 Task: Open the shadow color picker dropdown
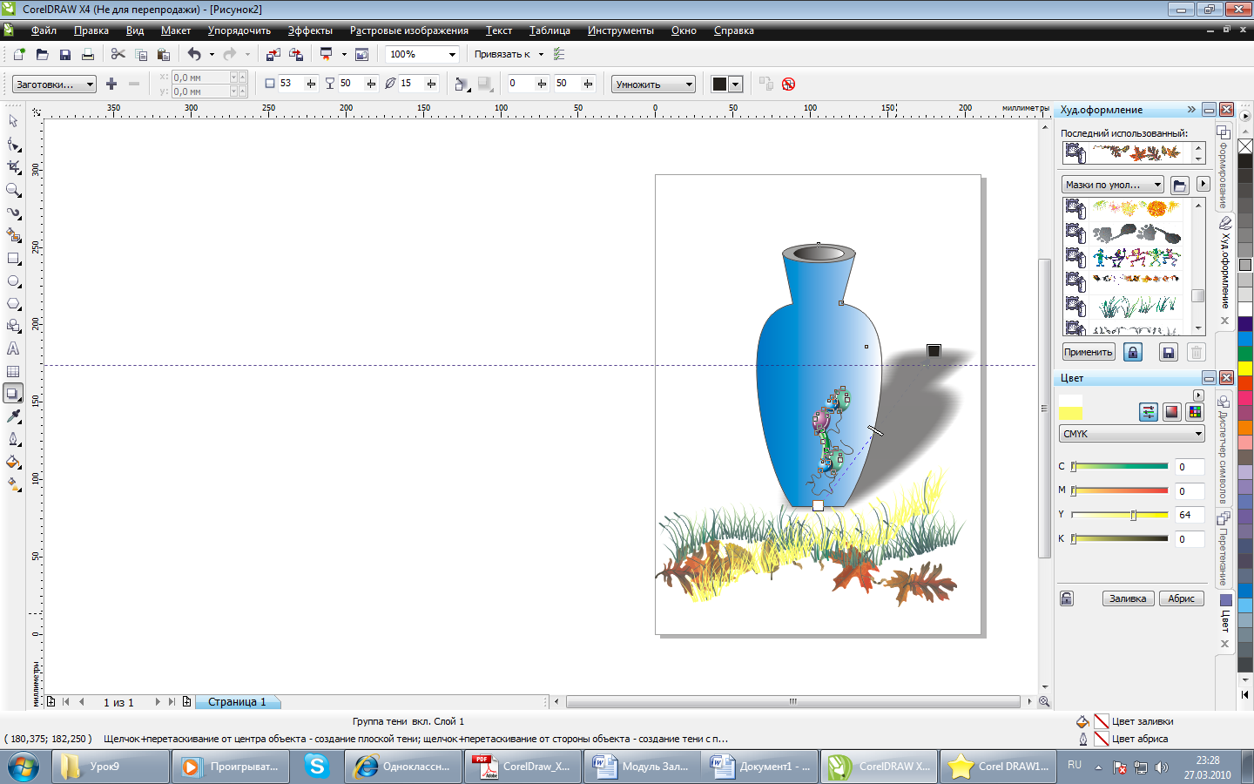(736, 84)
